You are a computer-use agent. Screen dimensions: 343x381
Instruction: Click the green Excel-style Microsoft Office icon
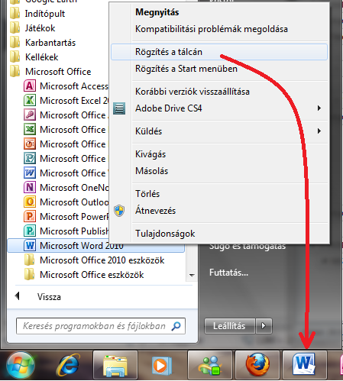coord(30,129)
